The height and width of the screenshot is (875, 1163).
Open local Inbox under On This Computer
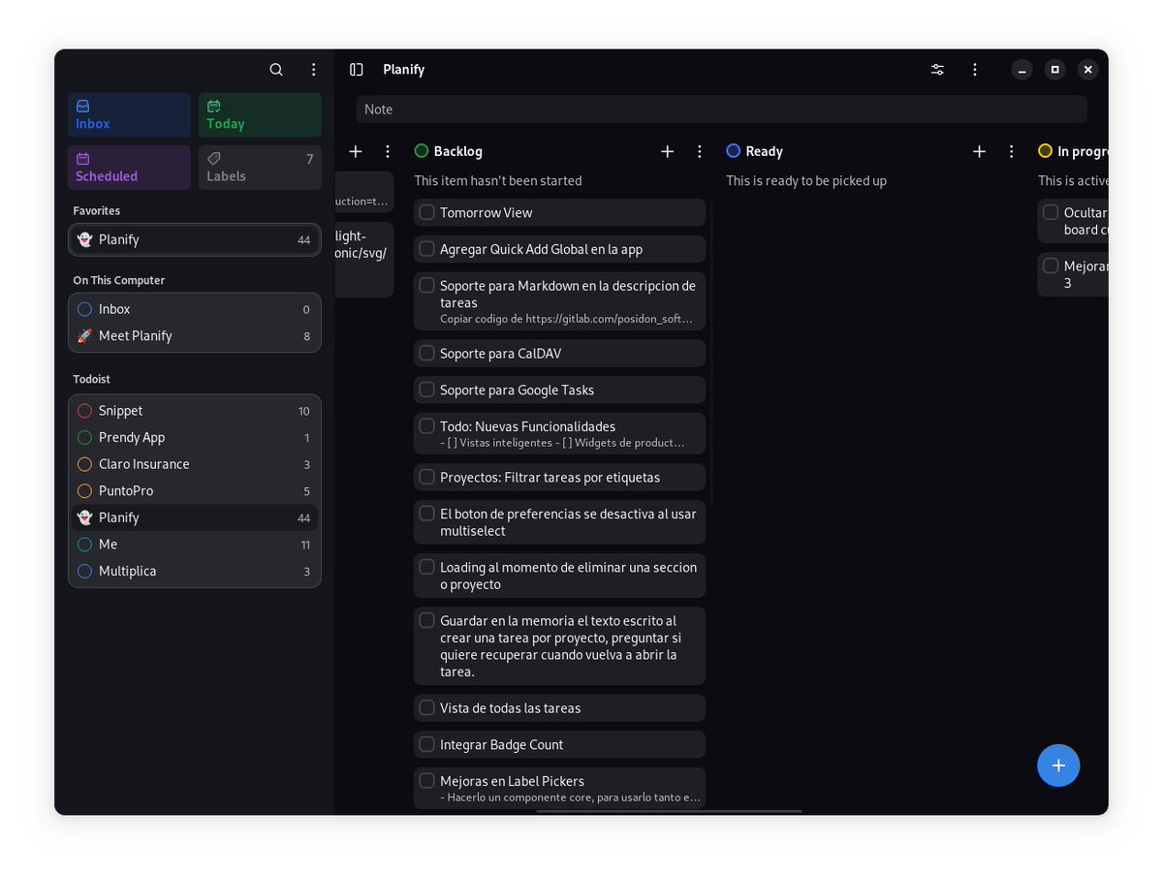click(194, 309)
